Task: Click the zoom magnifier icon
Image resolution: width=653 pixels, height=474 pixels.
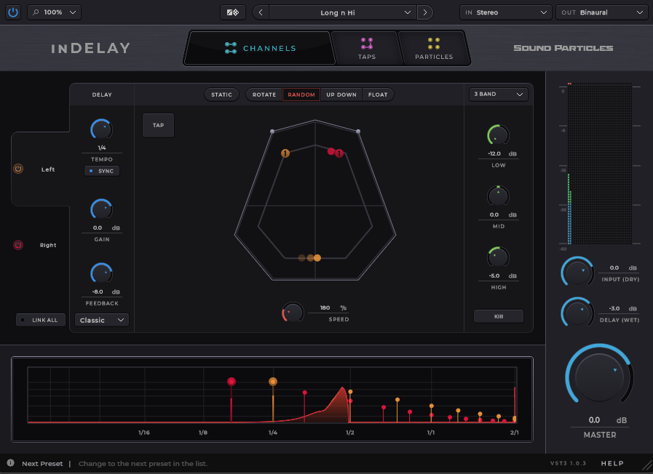Action: pyautogui.click(x=36, y=12)
